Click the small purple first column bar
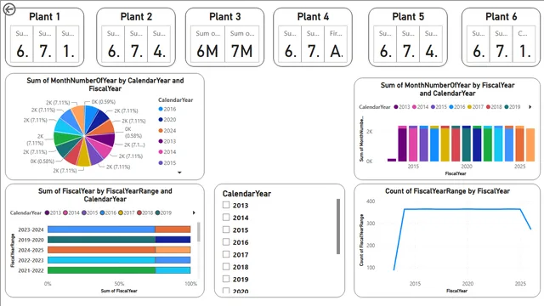 coord(392,160)
